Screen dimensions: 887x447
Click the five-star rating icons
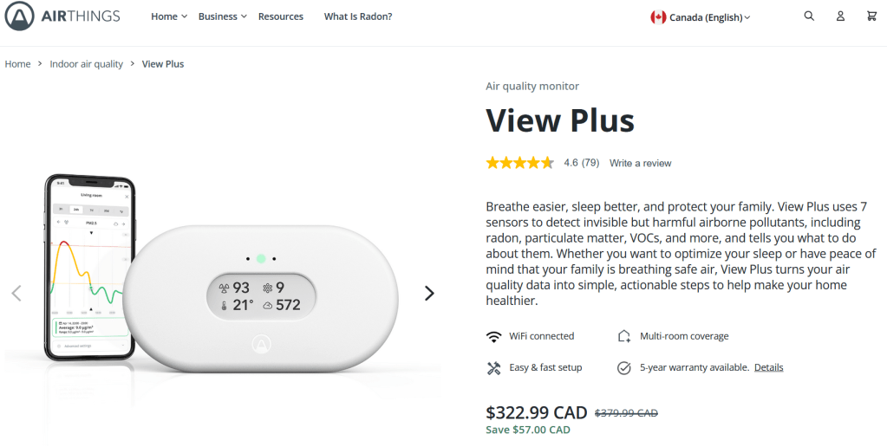(x=519, y=163)
